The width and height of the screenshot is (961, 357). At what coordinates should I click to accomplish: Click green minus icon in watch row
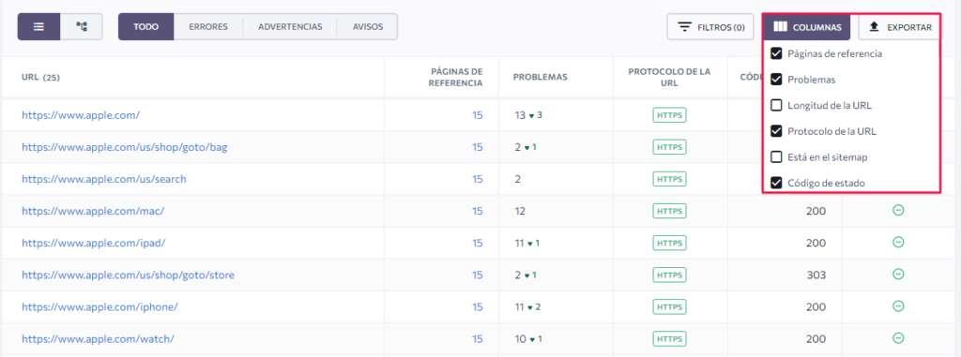pyautogui.click(x=898, y=337)
